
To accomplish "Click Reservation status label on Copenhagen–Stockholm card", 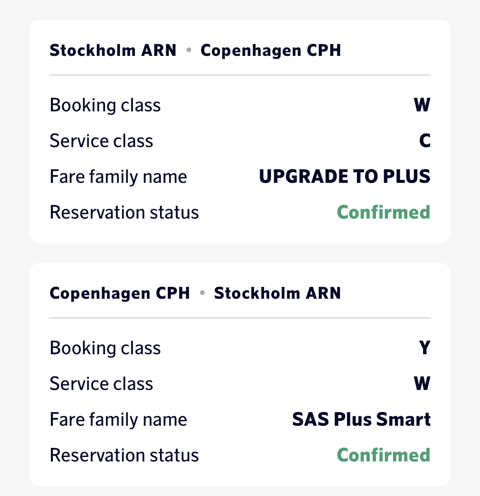I will click(x=124, y=455).
